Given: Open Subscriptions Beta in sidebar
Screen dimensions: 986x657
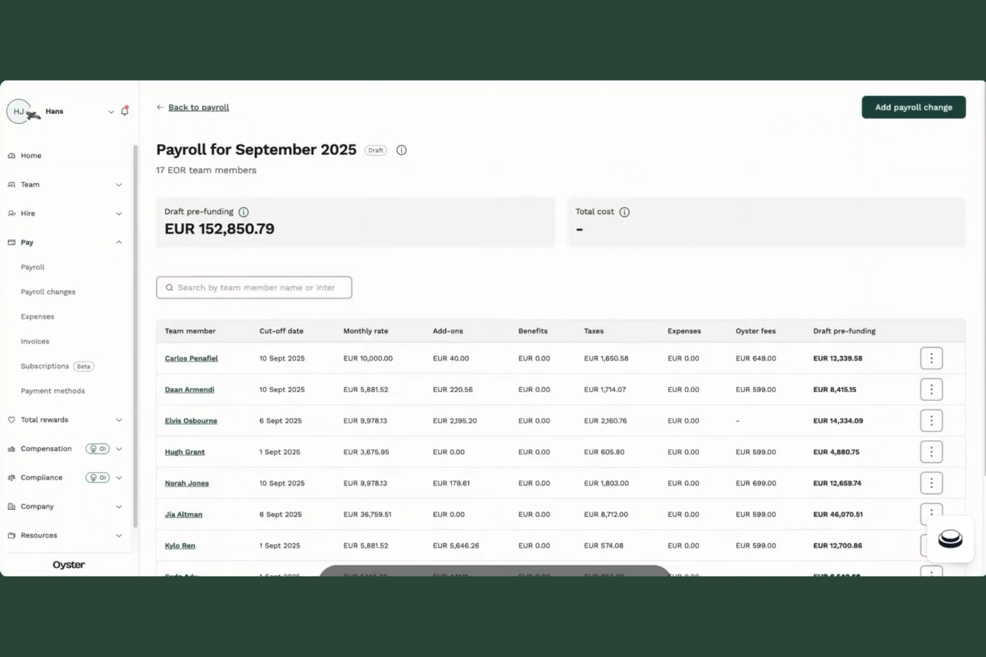Looking at the screenshot, I should pos(57,366).
